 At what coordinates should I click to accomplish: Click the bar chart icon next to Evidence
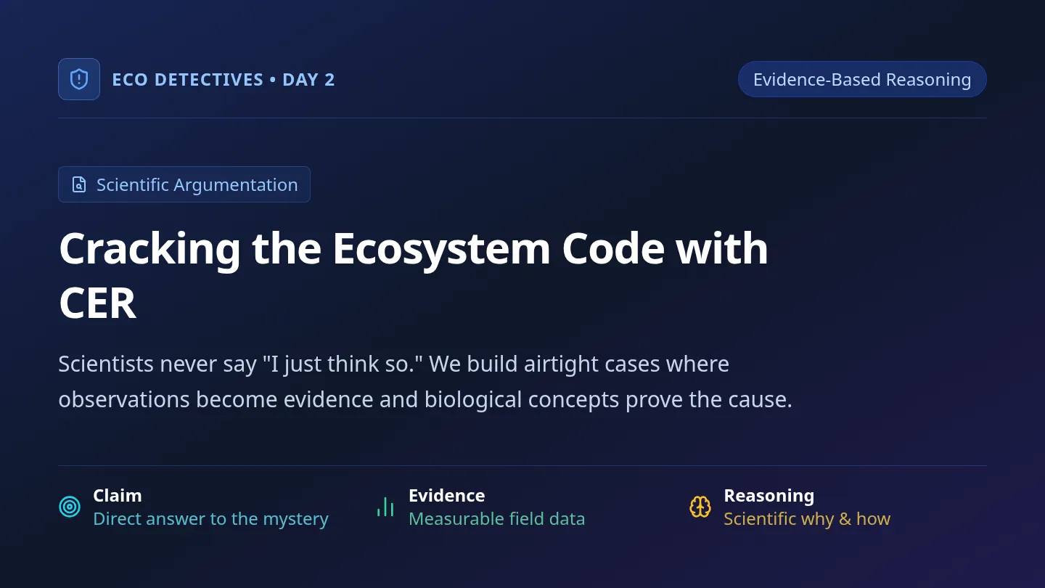pyautogui.click(x=385, y=507)
